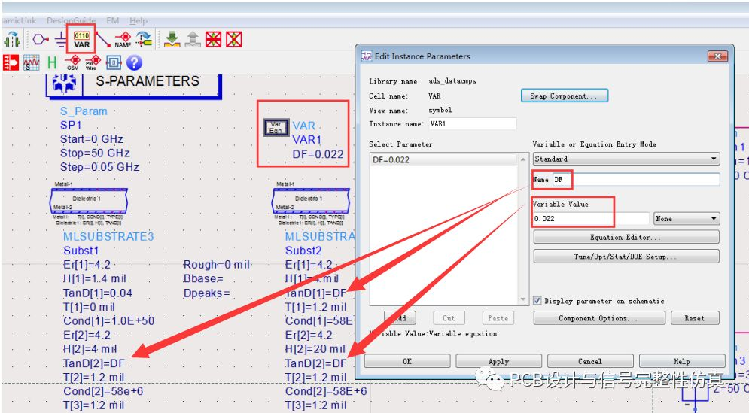Insert a ground symbol from toolbar
The height and width of the screenshot is (413, 749).
tap(61, 39)
